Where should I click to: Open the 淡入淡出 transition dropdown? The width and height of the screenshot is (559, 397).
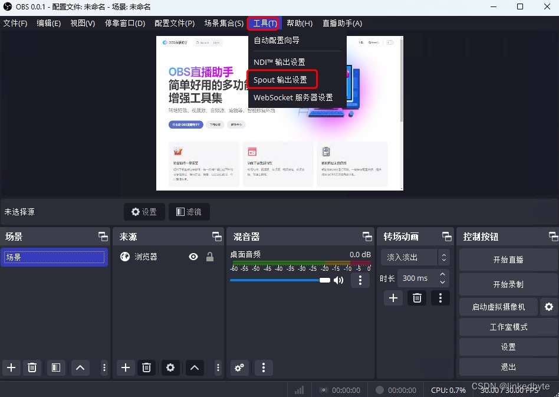coord(415,257)
